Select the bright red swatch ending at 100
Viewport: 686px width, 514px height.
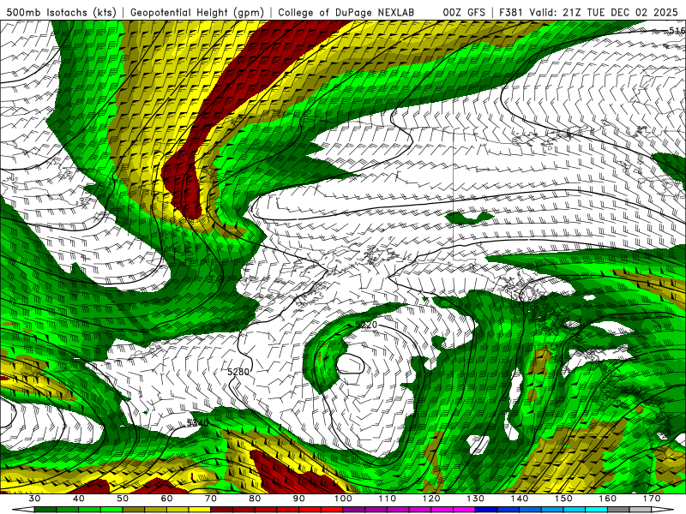[332, 510]
